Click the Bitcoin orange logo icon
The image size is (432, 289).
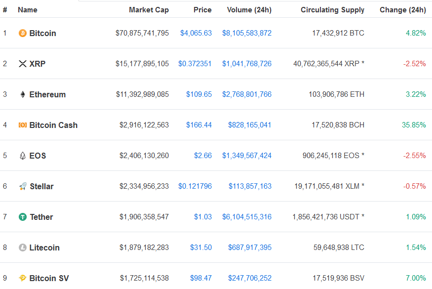pyautogui.click(x=23, y=33)
